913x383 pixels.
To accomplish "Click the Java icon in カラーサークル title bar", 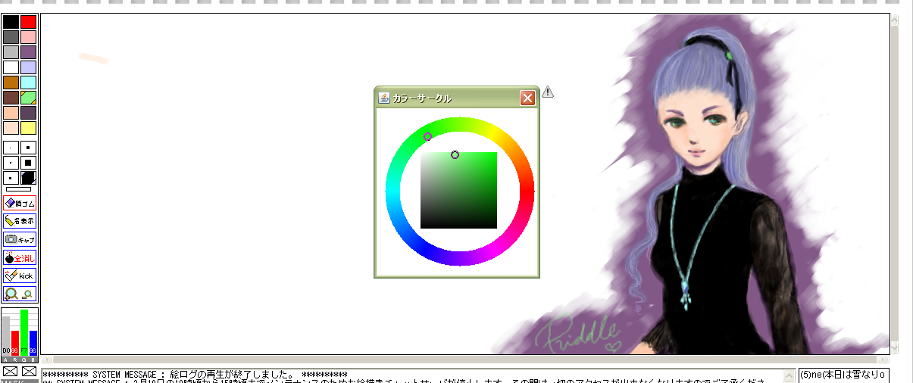I will [384, 98].
